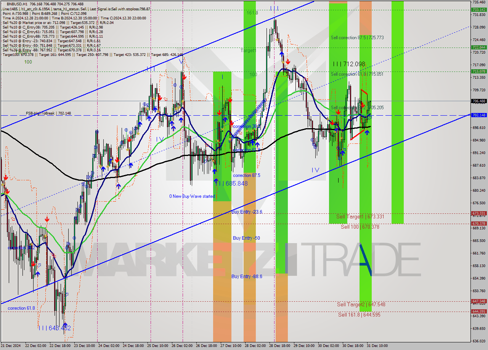This screenshot has height=350, width=488.
Task: Select the 735.440 price axis value
Action: click(478, 2)
